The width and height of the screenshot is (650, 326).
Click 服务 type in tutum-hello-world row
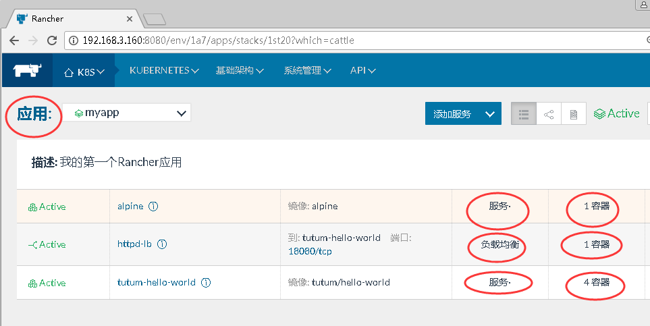[499, 282]
